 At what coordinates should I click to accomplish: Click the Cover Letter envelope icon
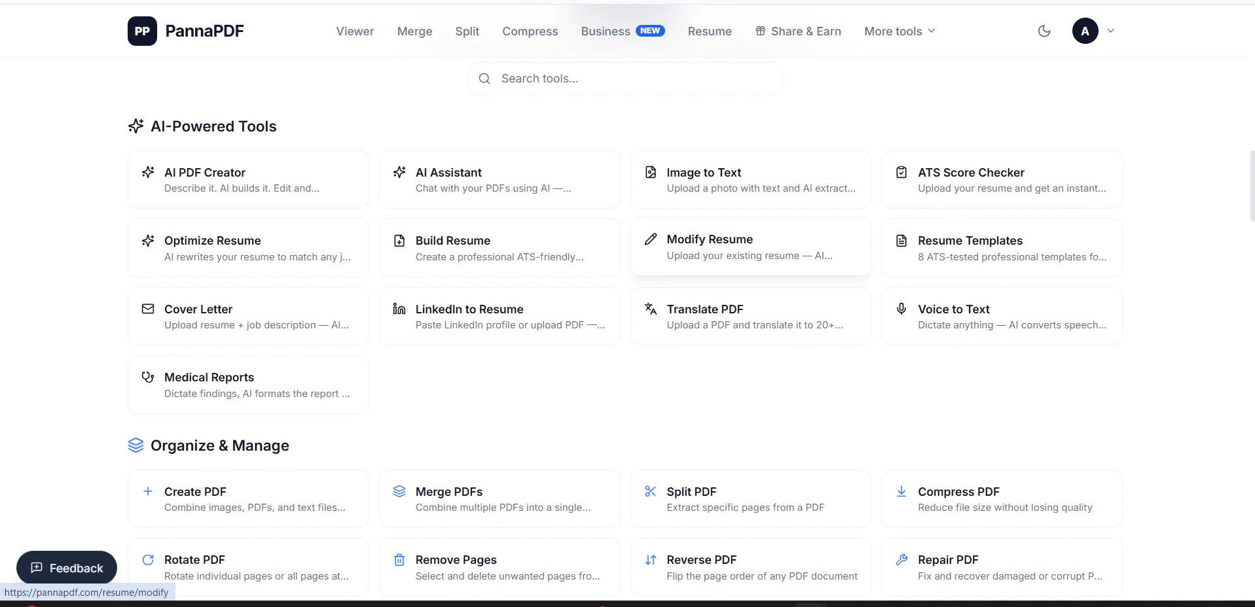click(x=148, y=309)
